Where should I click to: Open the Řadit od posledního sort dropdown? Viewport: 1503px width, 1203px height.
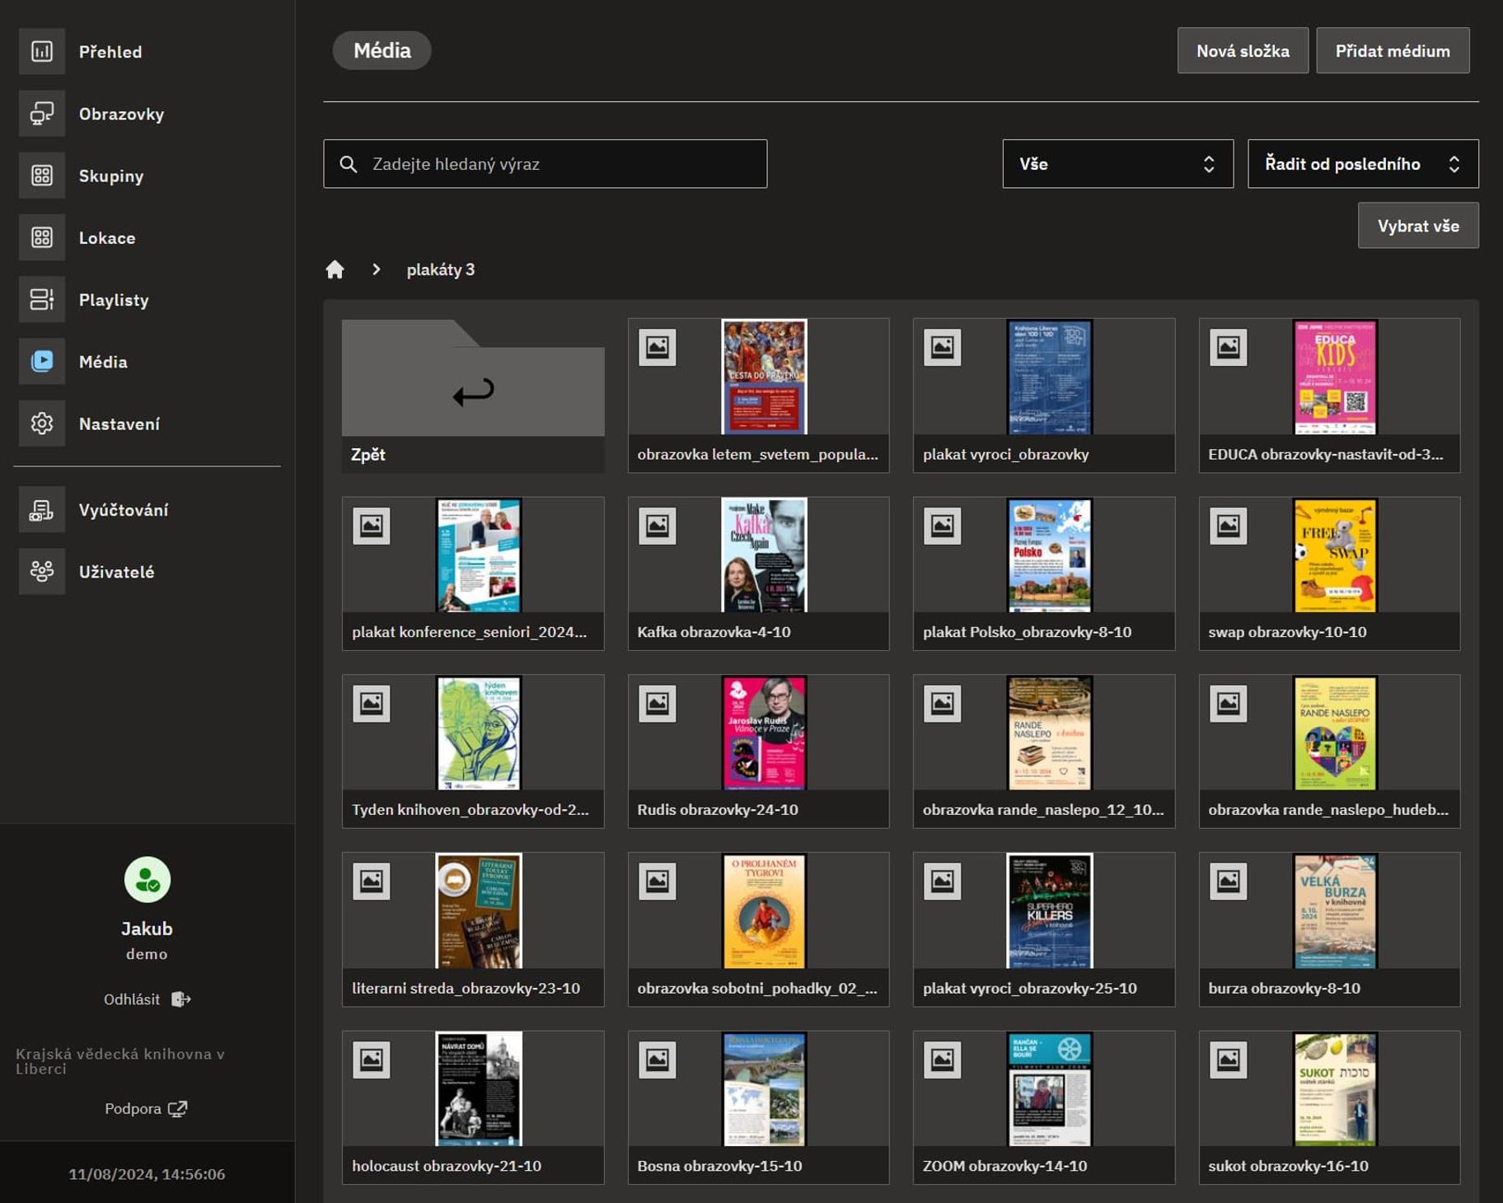pos(1363,163)
